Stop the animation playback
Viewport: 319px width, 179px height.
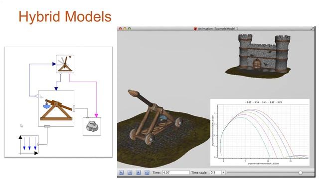click(x=138, y=173)
